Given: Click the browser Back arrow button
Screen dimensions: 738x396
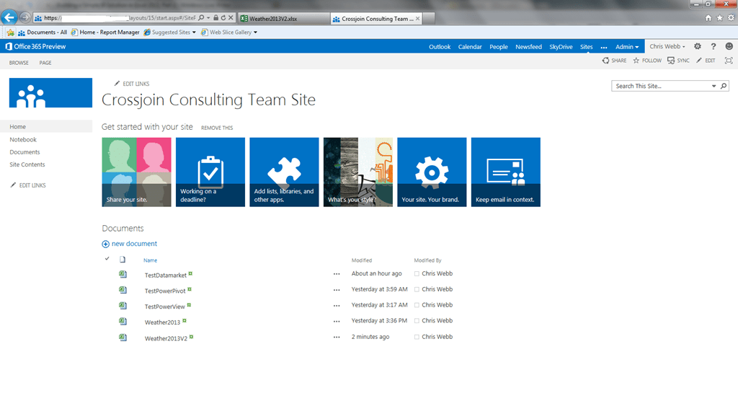Looking at the screenshot, I should point(9,17).
